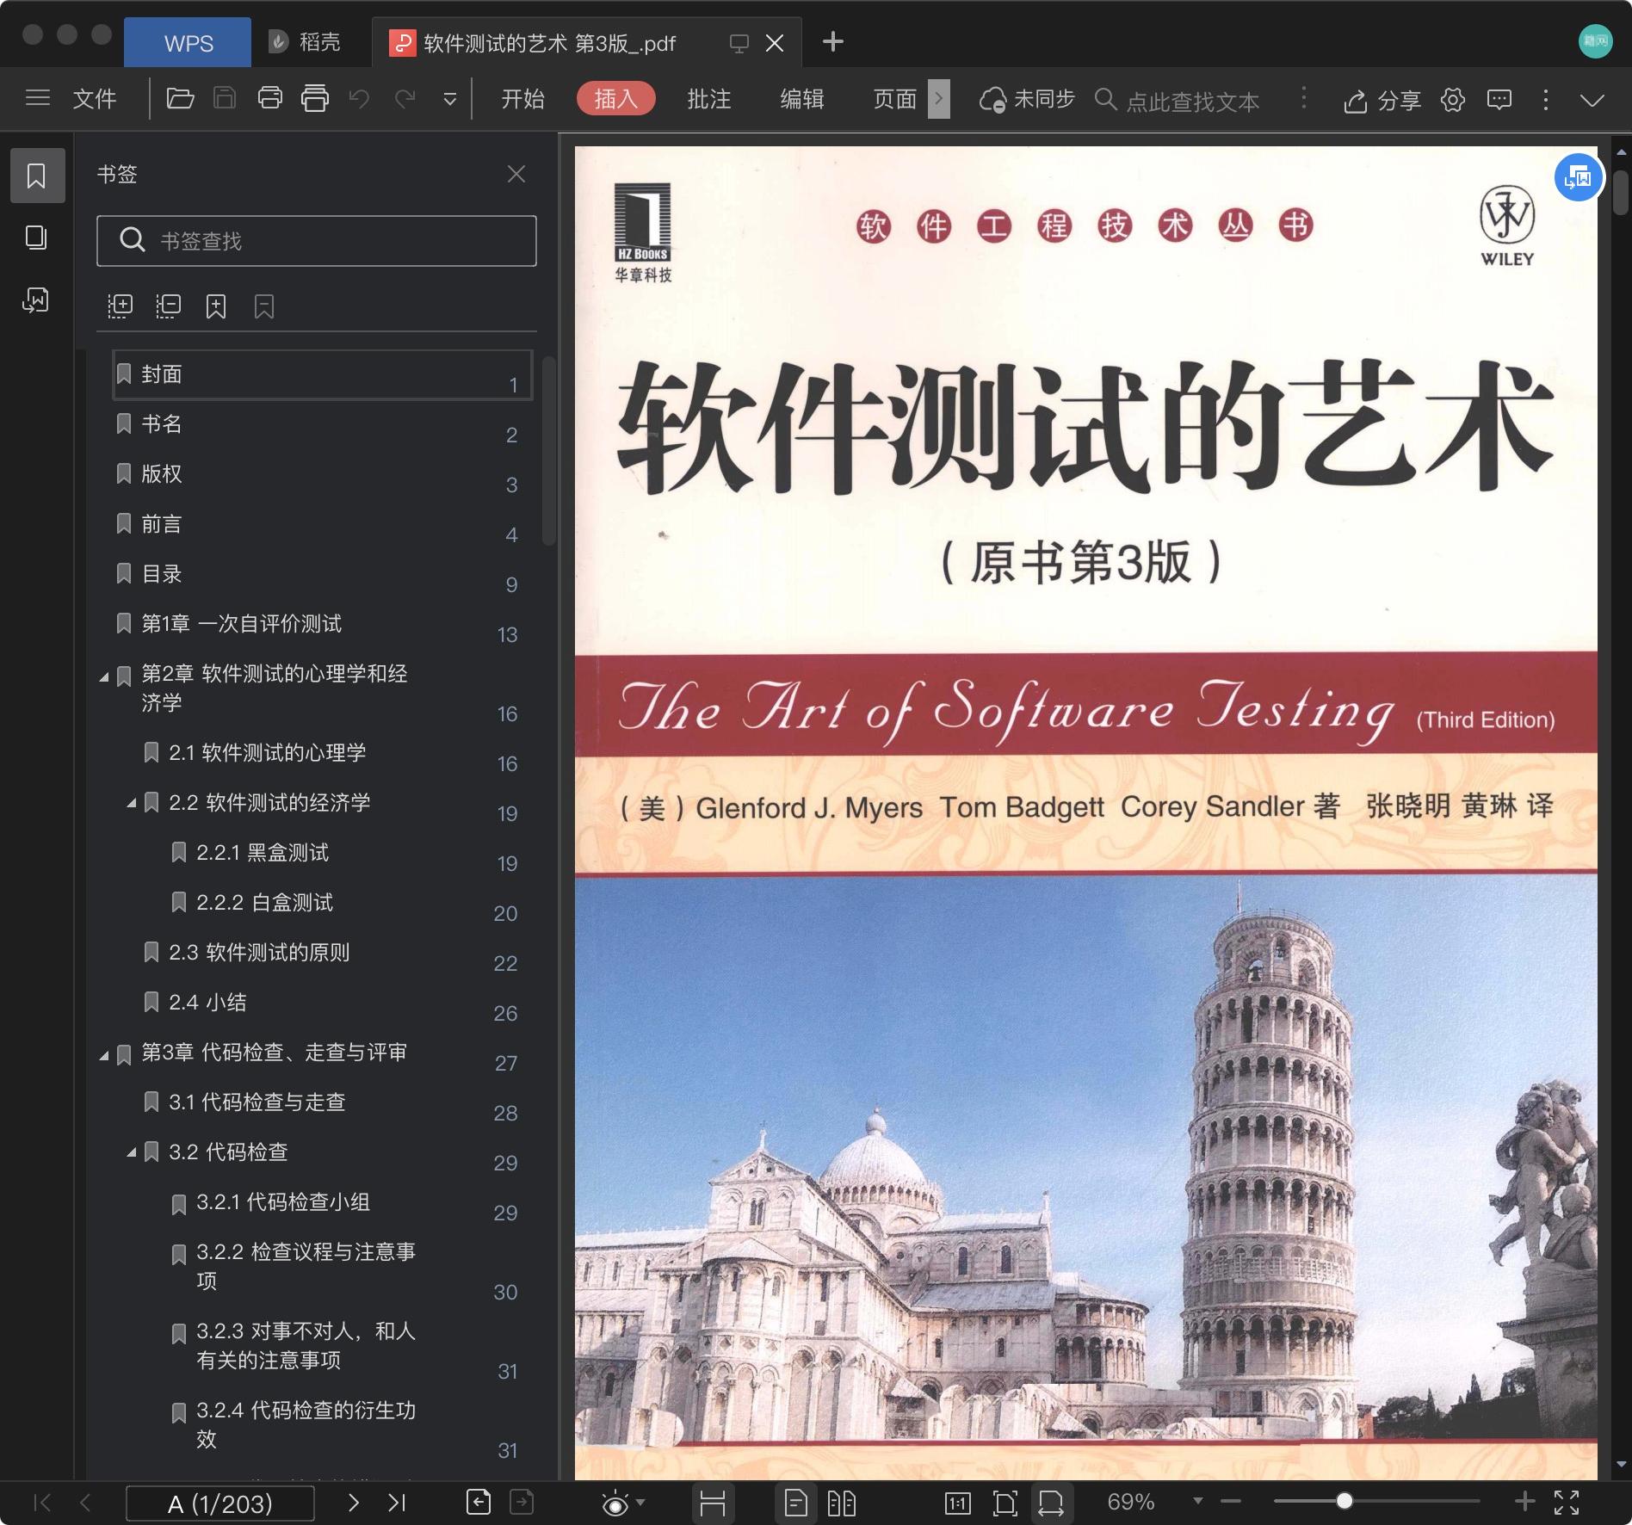The width and height of the screenshot is (1632, 1525).
Task: Switch to the 稻壳 tab
Action: pos(306,42)
